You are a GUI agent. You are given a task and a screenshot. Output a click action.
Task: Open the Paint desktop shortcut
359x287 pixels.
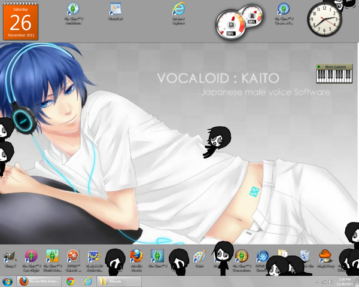(x=199, y=259)
